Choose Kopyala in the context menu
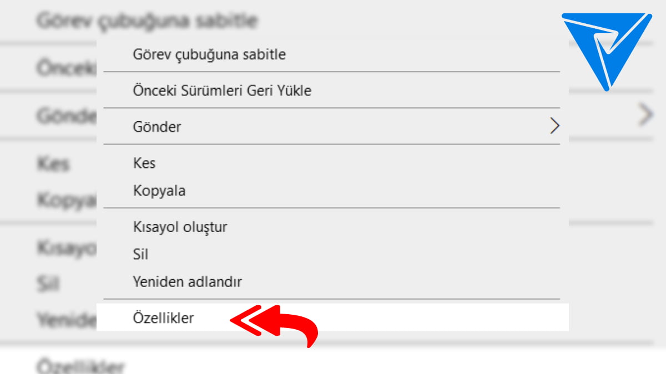This screenshot has width=666, height=374. coord(159,191)
